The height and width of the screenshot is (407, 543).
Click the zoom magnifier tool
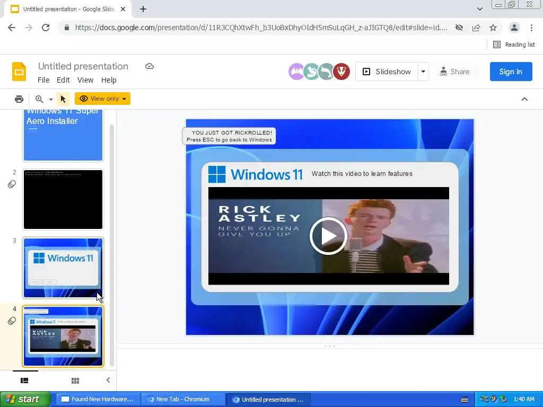(39, 99)
